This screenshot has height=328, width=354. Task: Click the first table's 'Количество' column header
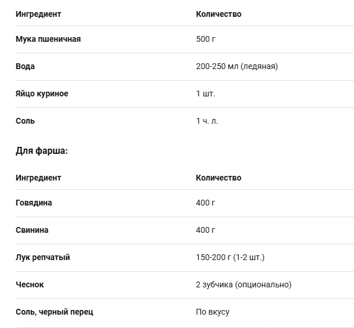point(219,14)
